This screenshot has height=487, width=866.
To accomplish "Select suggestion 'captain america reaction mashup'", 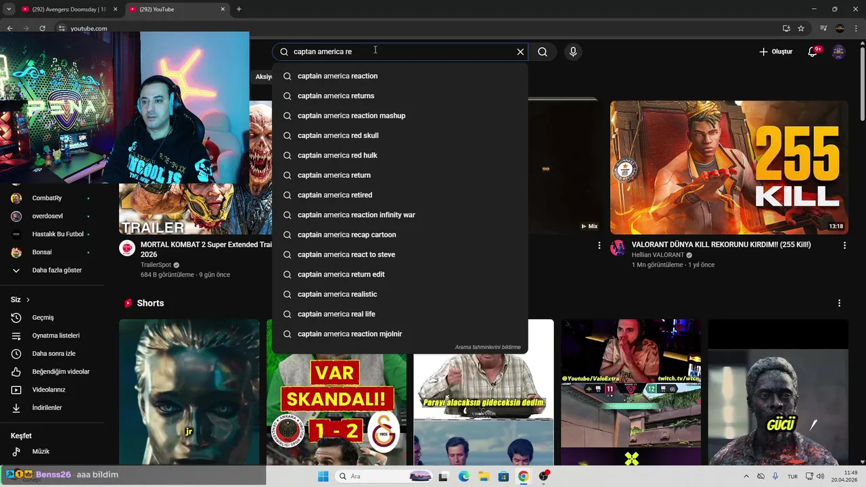I will coord(400,116).
